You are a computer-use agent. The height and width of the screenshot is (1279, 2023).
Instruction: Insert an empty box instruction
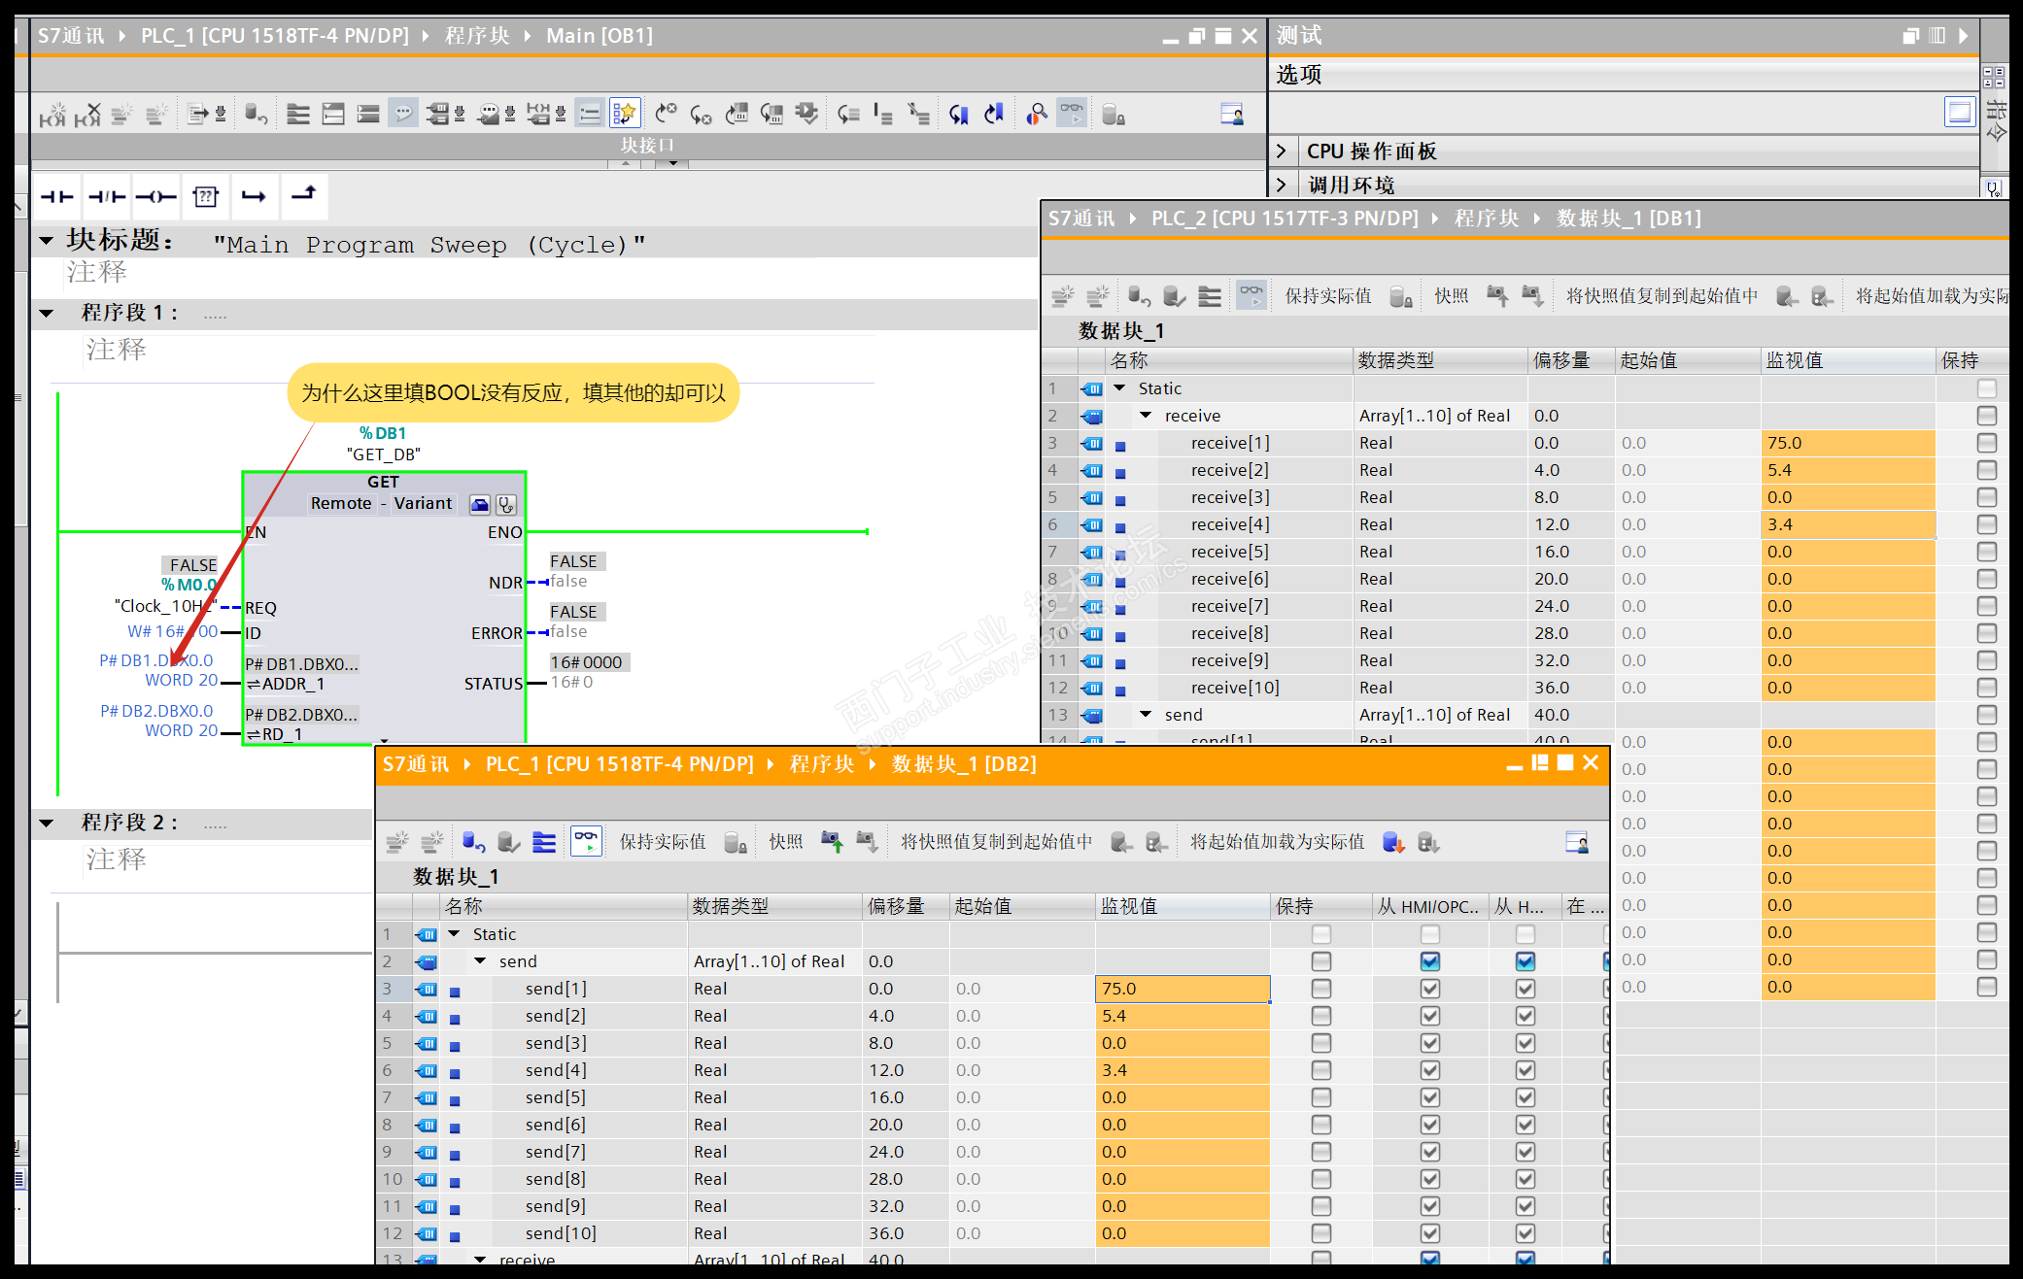(206, 197)
